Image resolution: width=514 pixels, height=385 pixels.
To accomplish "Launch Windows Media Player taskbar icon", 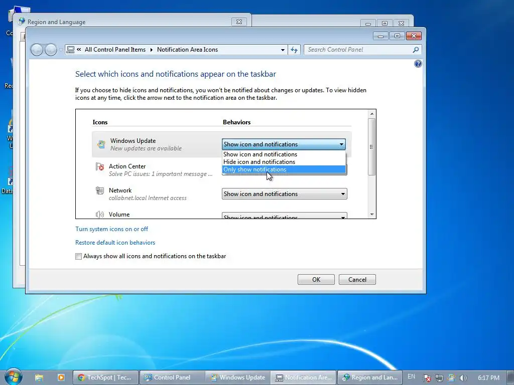I will click(x=61, y=377).
